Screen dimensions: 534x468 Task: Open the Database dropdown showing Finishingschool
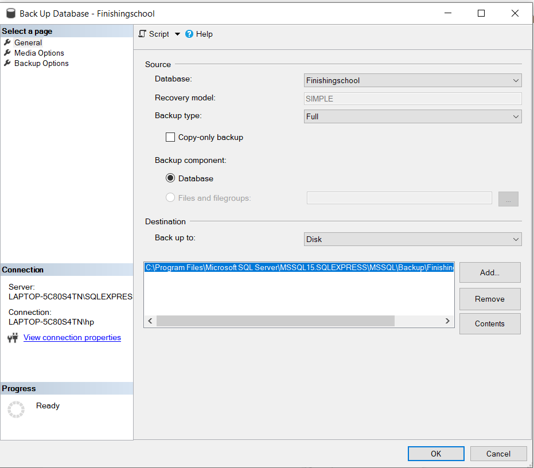pyautogui.click(x=412, y=80)
